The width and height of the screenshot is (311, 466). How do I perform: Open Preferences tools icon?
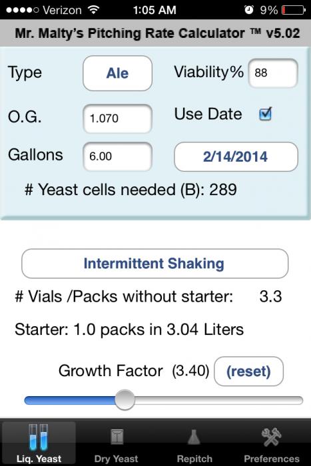coord(271,437)
